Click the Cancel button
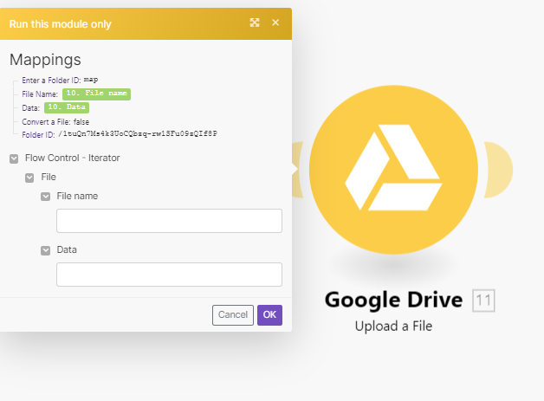This screenshot has height=401, width=544. 233,315
